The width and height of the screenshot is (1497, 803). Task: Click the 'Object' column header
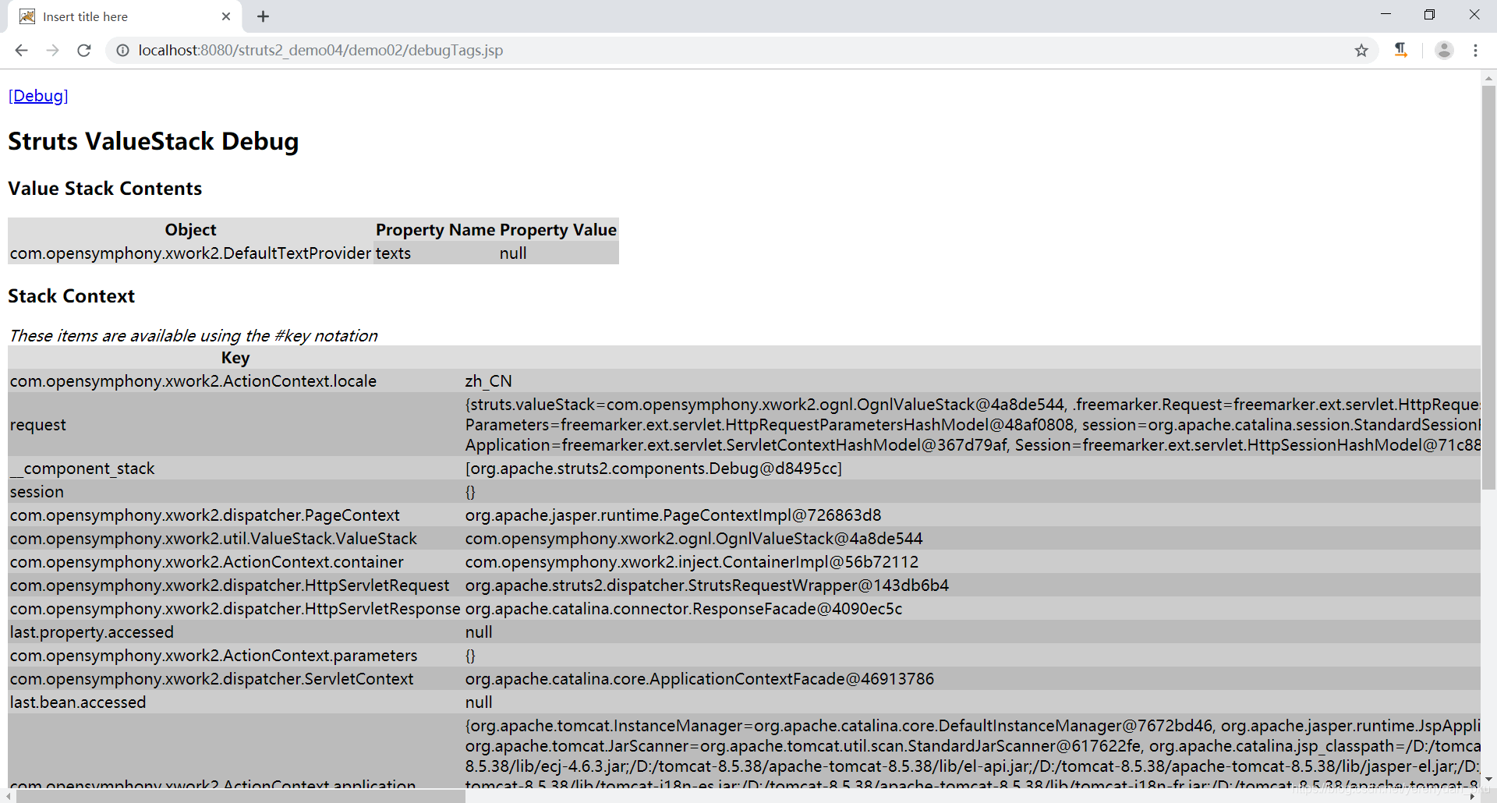[x=190, y=230]
